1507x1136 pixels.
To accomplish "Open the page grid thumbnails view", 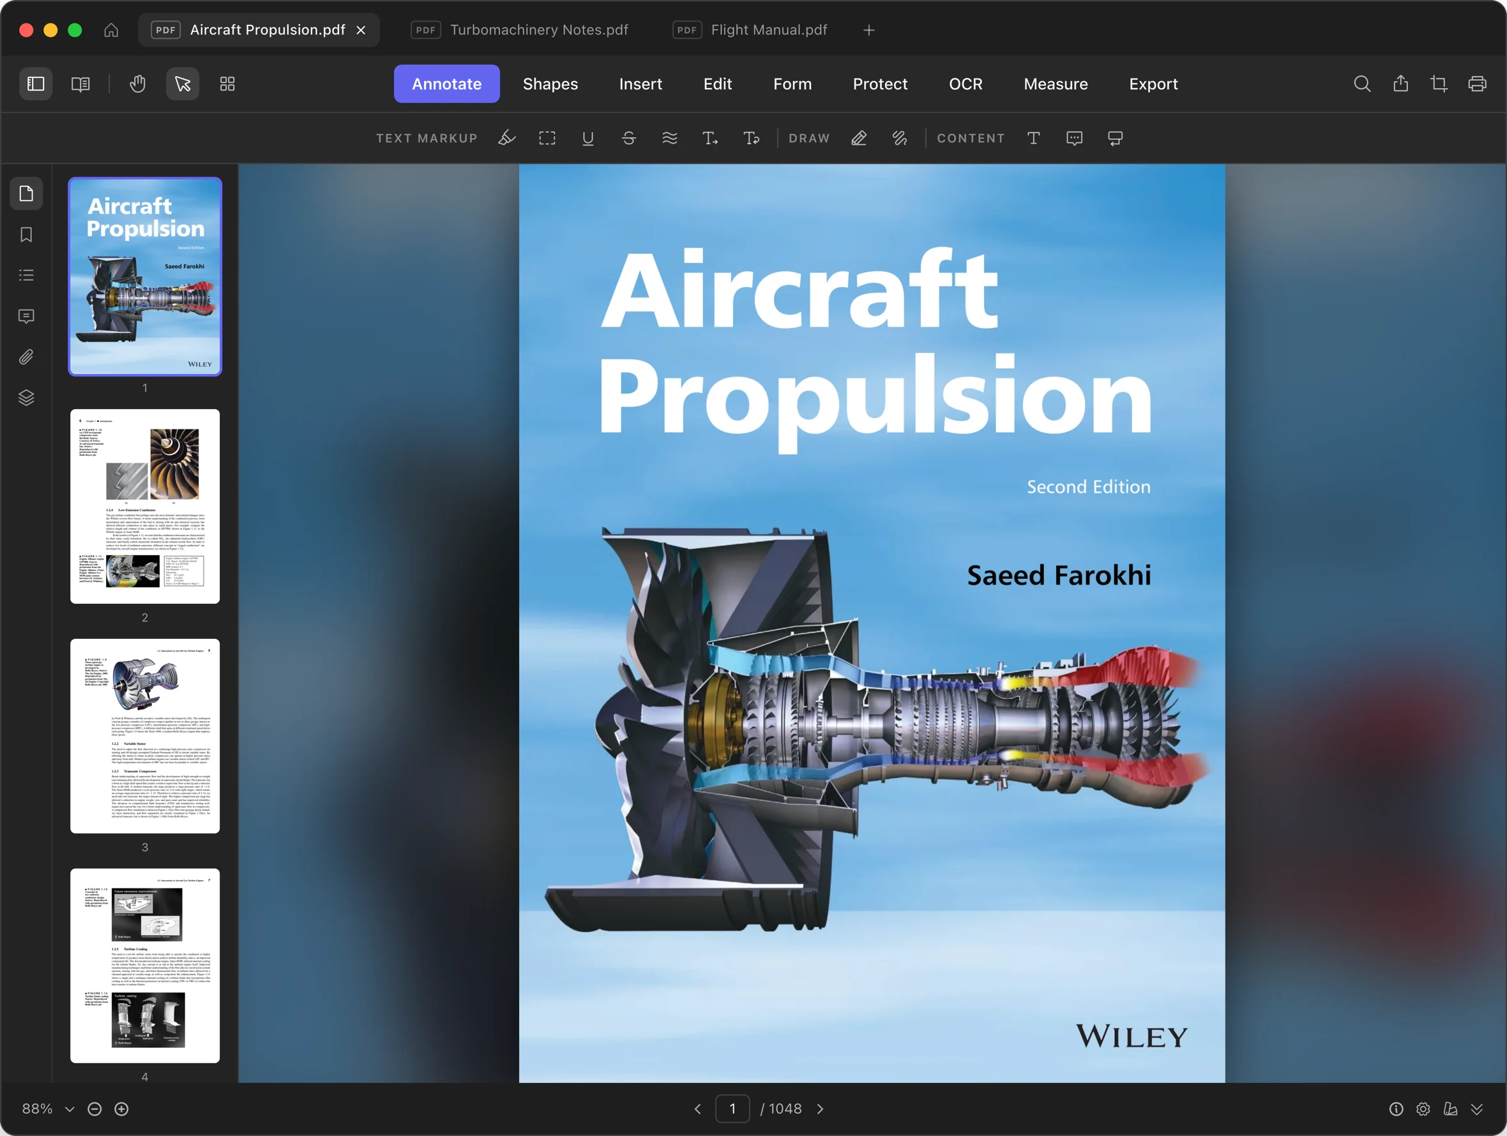I will tap(227, 84).
